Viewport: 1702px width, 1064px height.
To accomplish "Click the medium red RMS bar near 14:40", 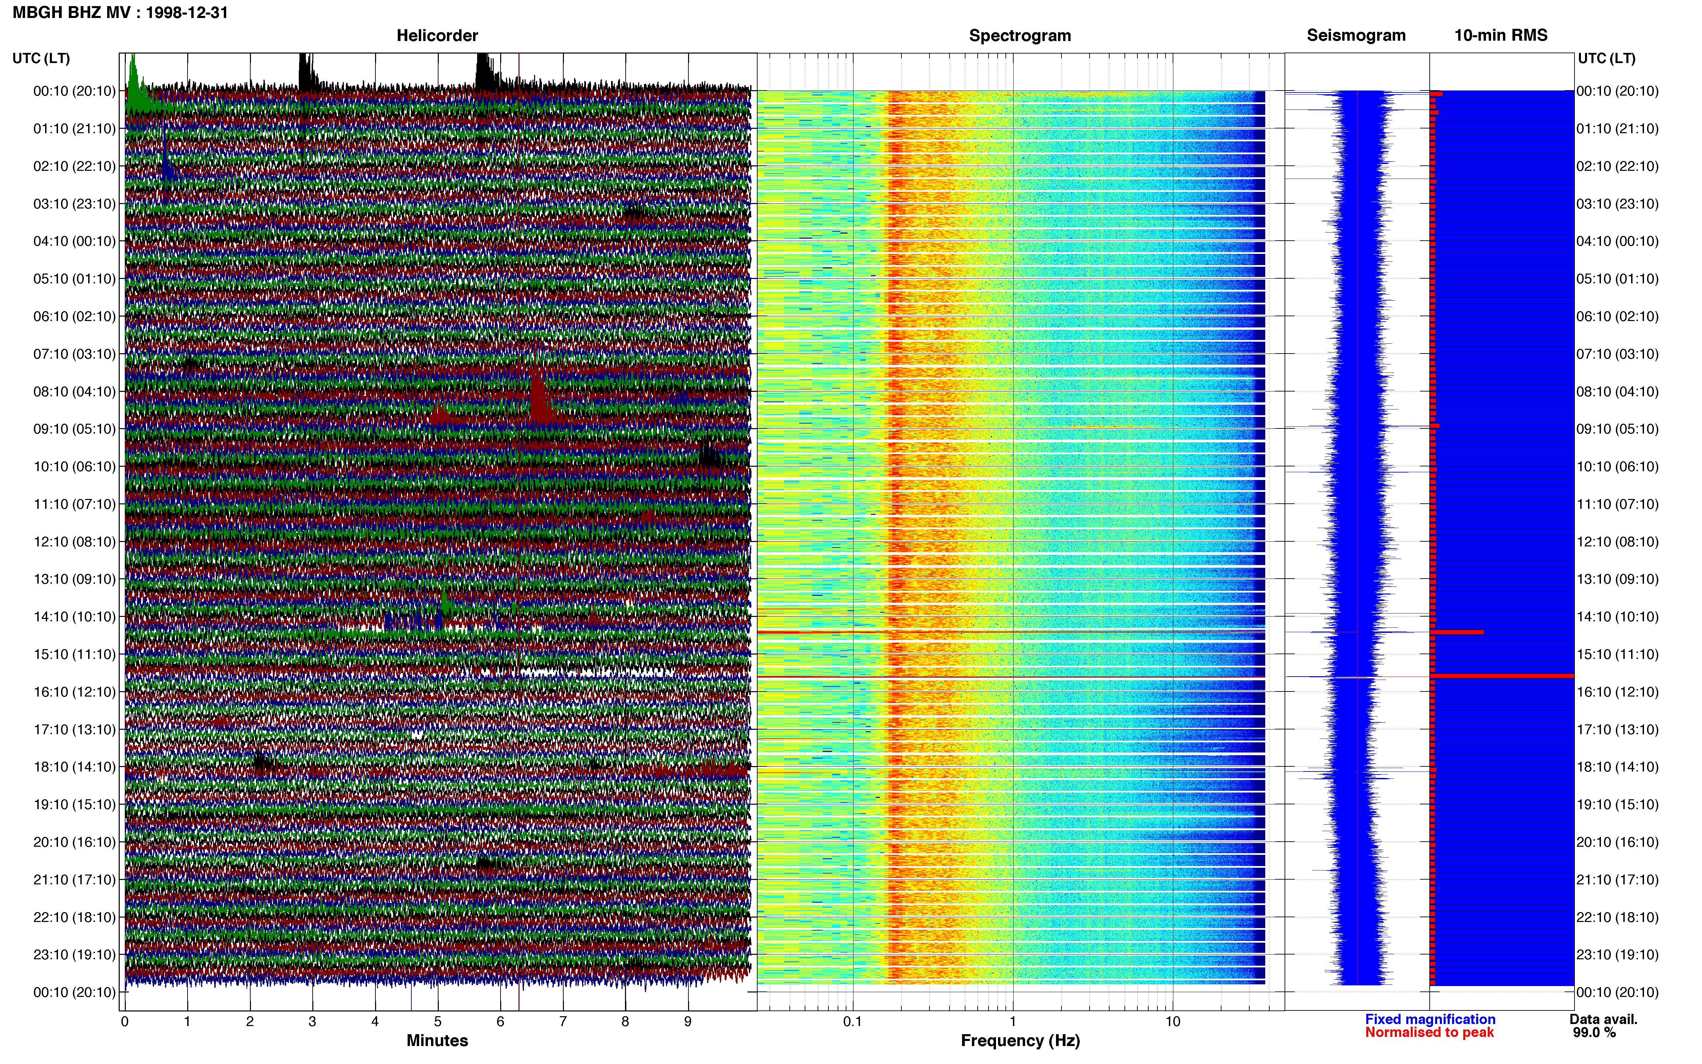I will click(1456, 632).
